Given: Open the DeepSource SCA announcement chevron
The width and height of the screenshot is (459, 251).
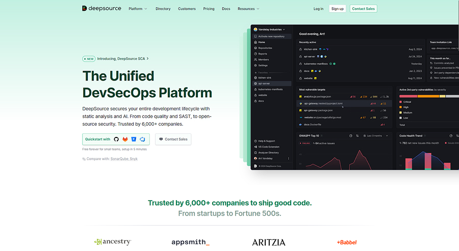Looking at the screenshot, I should (x=147, y=59).
